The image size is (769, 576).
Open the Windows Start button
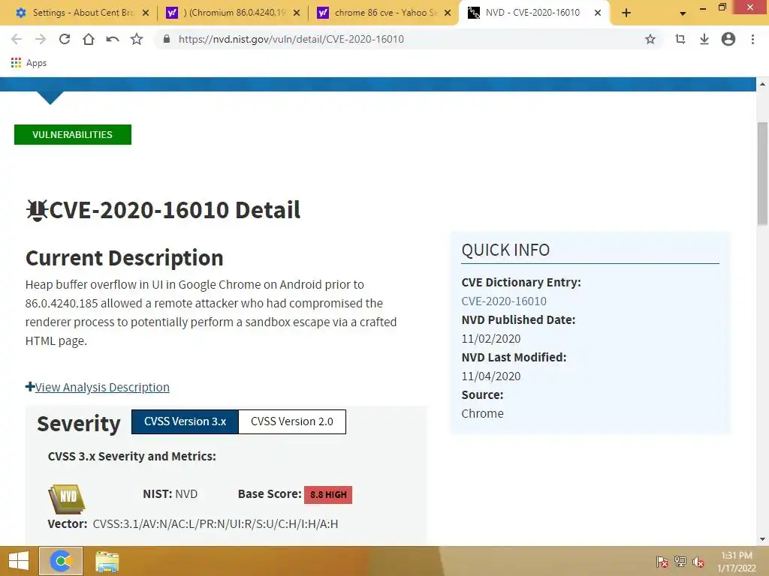point(19,561)
